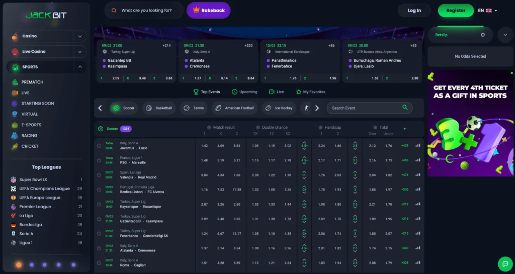Image resolution: width=515 pixels, height=274 pixels.
Task: Select the Soccer sport icon filter
Action: coord(116,108)
